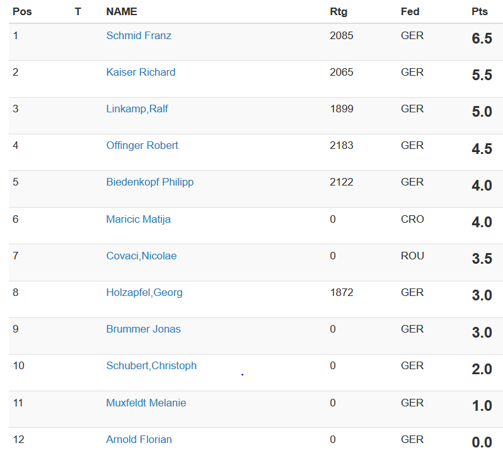Image resolution: width=503 pixels, height=455 pixels.
Task: Click the Pos column header
Action: click(22, 12)
